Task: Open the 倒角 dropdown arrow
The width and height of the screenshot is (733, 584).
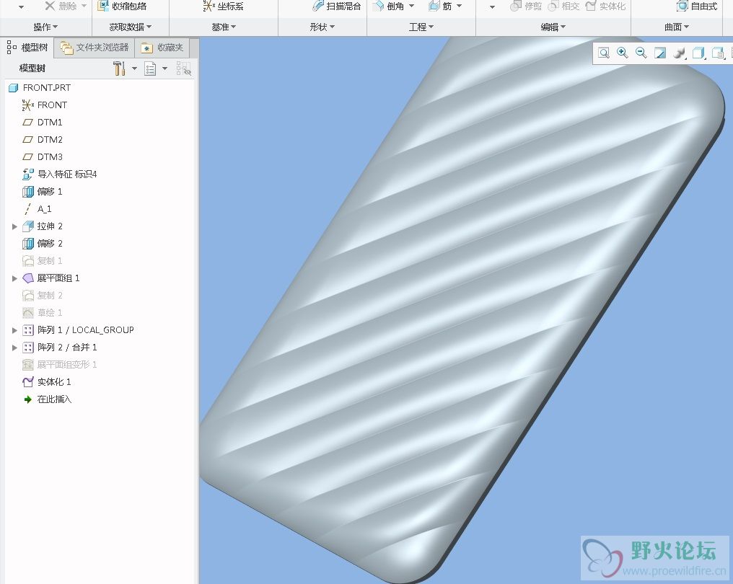Action: pyautogui.click(x=412, y=6)
